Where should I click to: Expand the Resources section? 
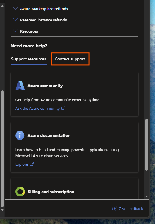[74, 31]
